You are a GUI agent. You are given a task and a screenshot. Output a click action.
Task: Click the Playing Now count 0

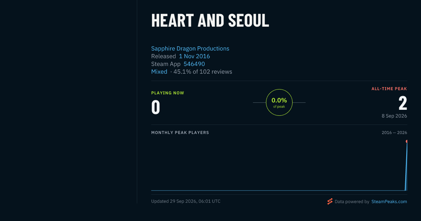point(156,107)
